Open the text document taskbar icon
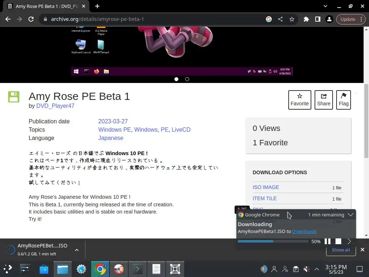Image resolution: width=369 pixels, height=277 pixels. tap(156, 269)
